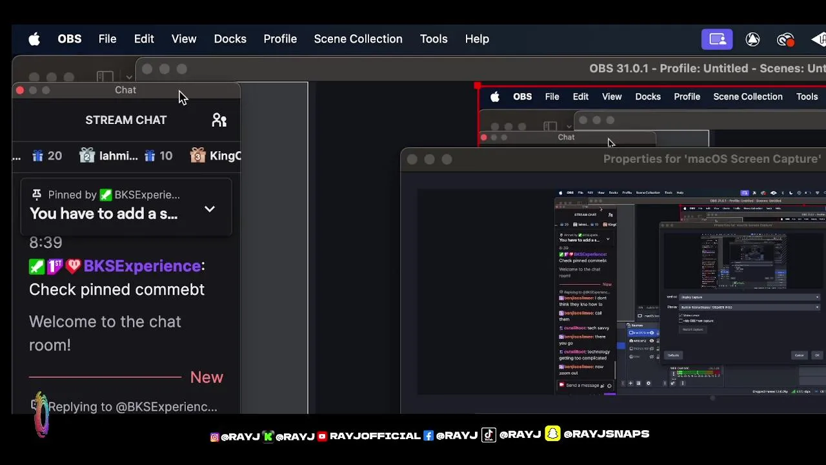Open the Apple menu
The height and width of the screenshot is (465, 826).
pyautogui.click(x=34, y=39)
